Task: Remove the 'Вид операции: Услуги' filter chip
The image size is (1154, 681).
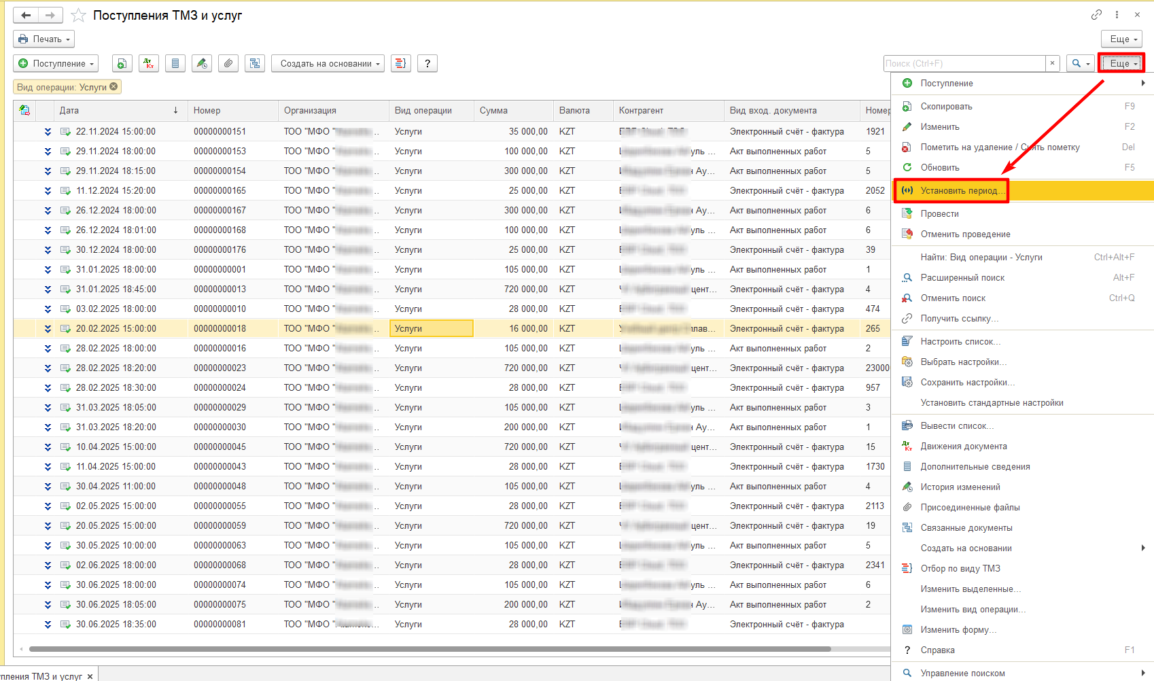Action: pos(113,86)
